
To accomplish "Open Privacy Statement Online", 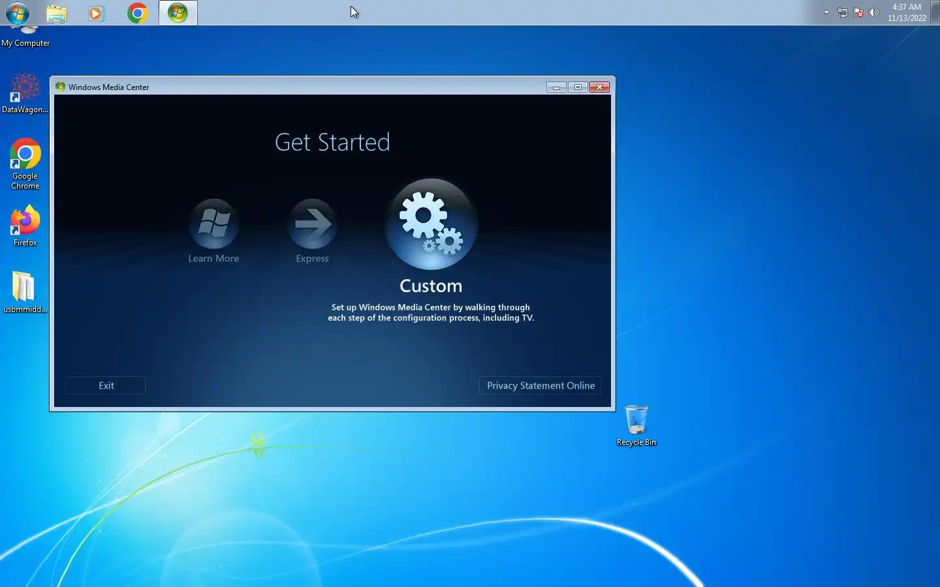I will tap(540, 385).
